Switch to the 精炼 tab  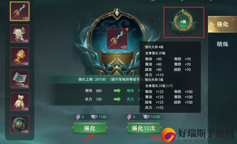[x=222, y=44]
